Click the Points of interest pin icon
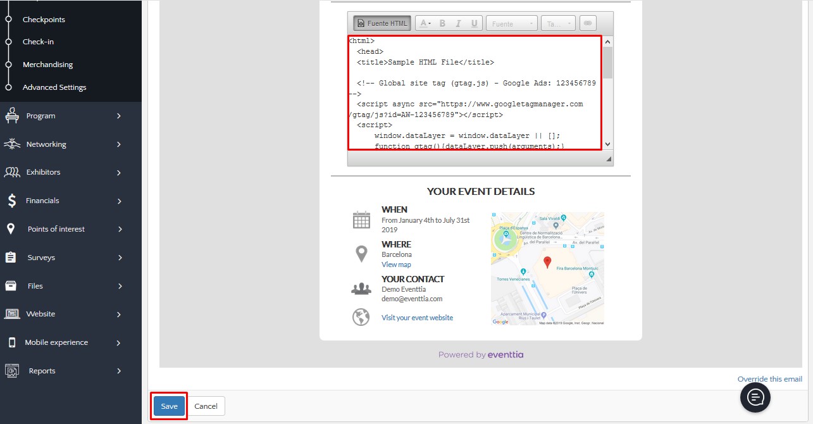 coord(11,229)
